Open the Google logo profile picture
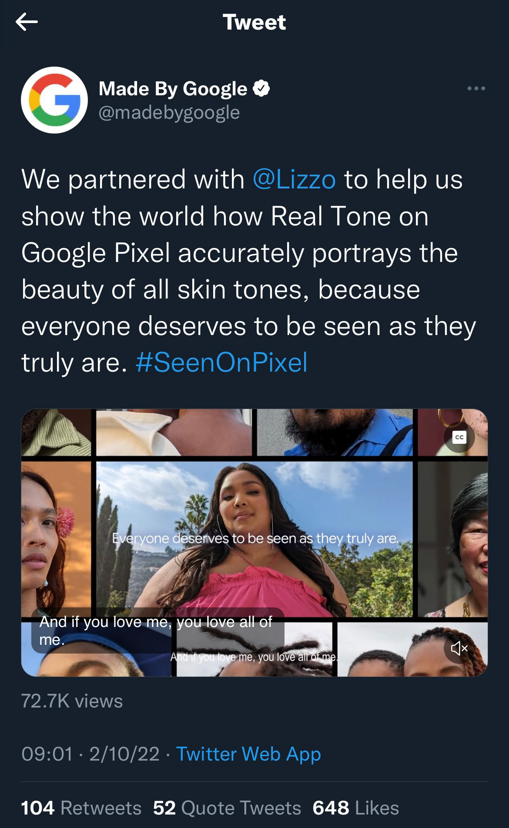This screenshot has height=828, width=509. pyautogui.click(x=54, y=100)
